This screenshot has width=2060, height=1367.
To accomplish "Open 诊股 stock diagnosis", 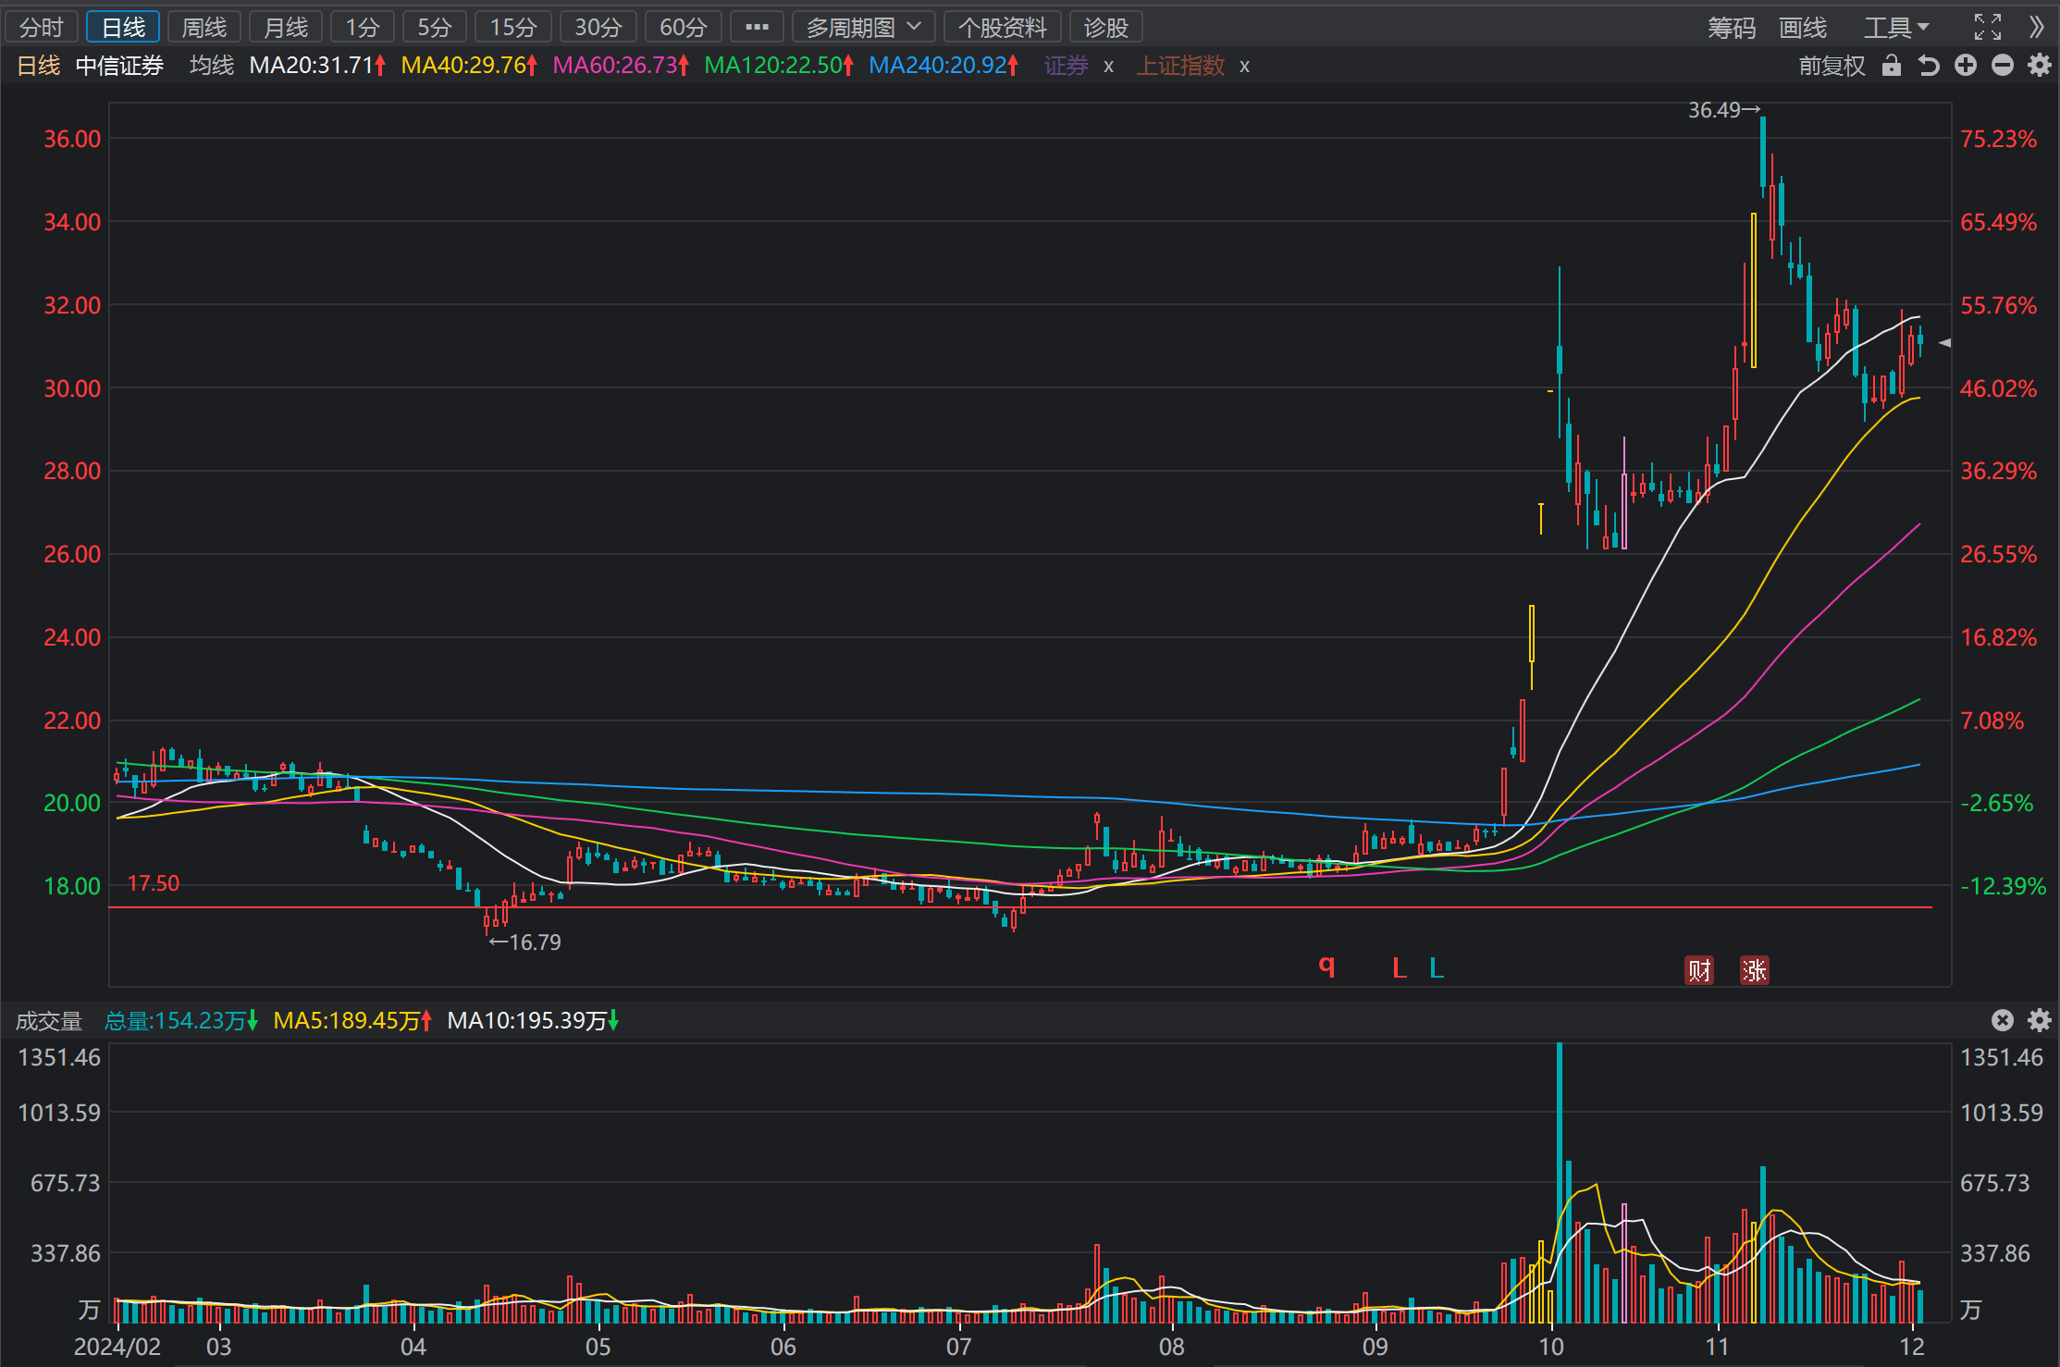I will point(1106,27).
